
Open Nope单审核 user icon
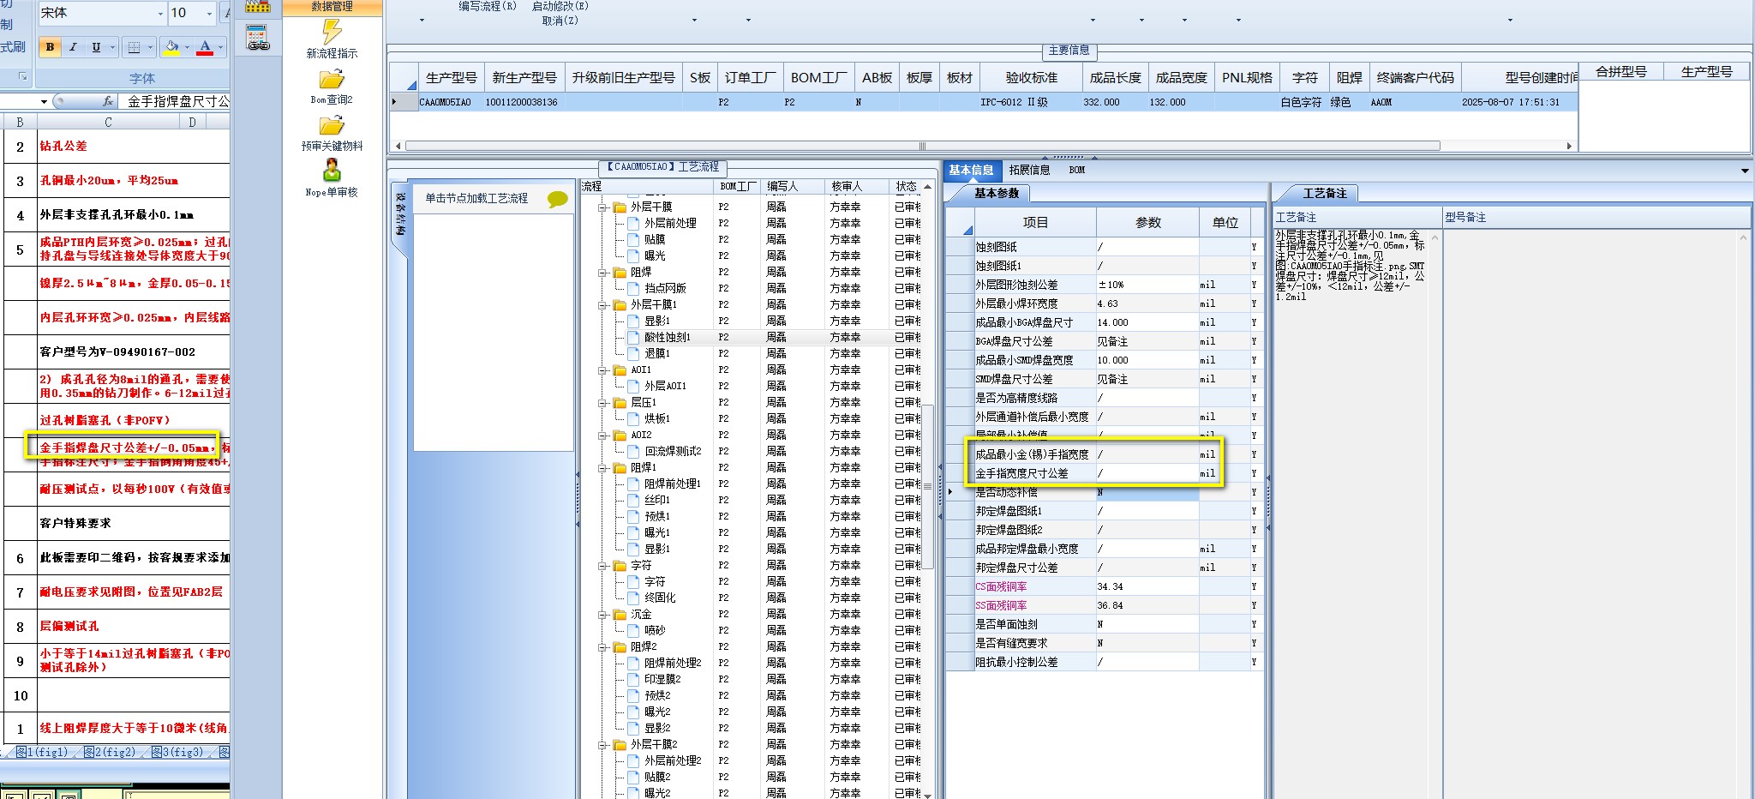point(332,171)
